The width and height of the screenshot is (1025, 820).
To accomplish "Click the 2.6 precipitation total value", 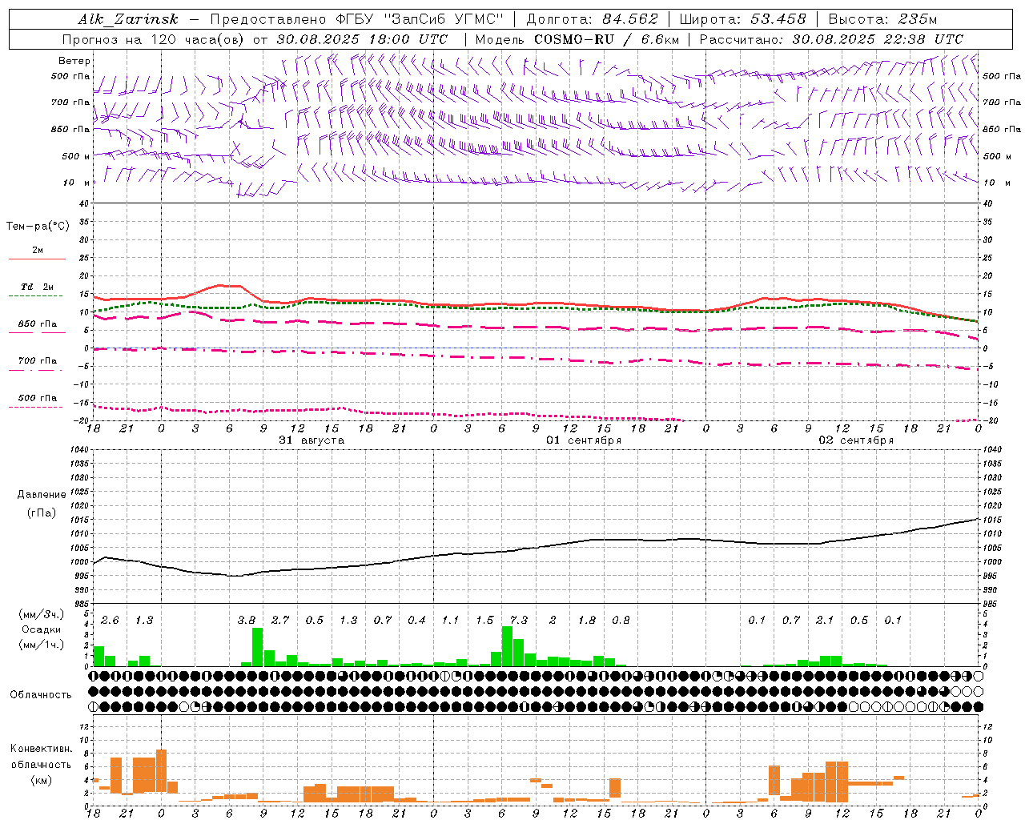I will tap(111, 620).
